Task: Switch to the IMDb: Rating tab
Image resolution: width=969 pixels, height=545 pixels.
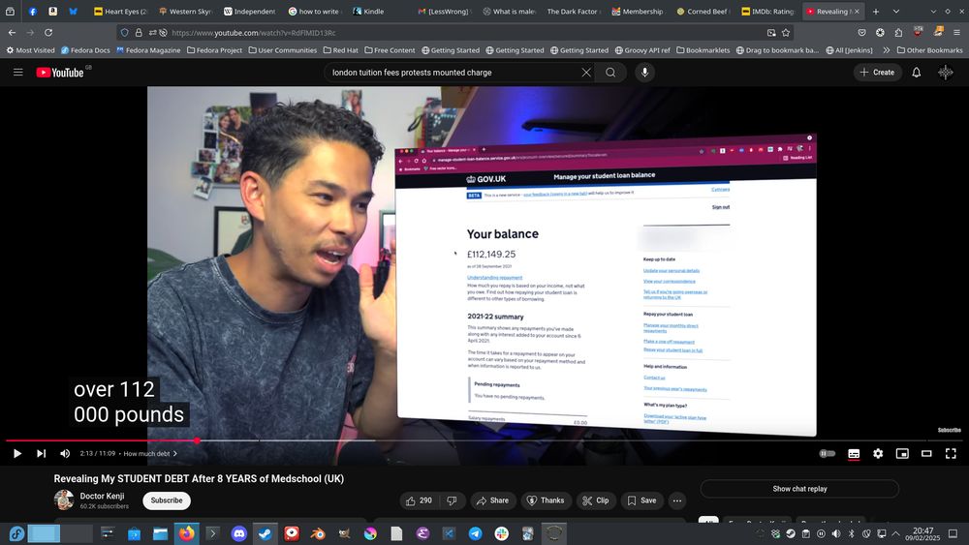Action: (768, 11)
